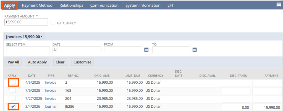Click the JE286 reference number cell
283x111 pixels.
(x=70, y=107)
